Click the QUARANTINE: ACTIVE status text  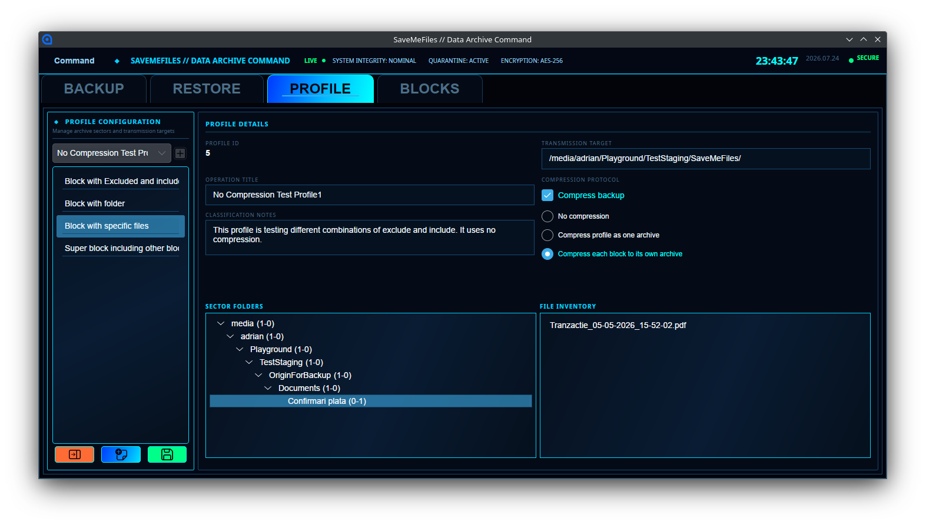(x=459, y=61)
